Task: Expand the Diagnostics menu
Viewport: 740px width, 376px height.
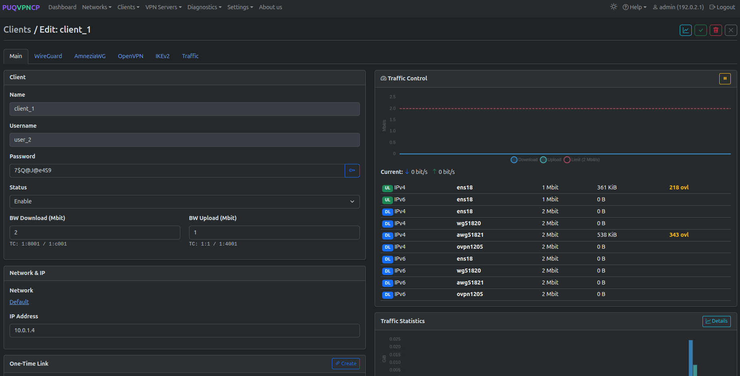Action: click(205, 7)
